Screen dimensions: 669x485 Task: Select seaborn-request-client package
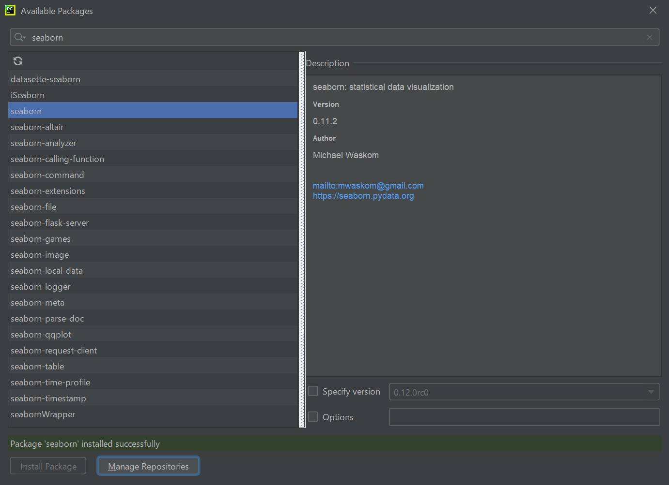pyautogui.click(x=153, y=350)
